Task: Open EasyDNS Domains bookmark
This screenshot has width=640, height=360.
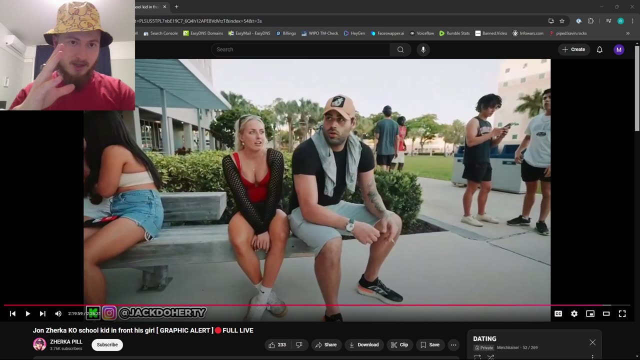Action: pos(203,33)
